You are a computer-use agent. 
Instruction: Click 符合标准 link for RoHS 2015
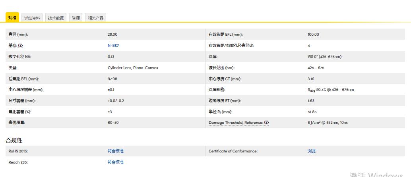click(x=116, y=151)
